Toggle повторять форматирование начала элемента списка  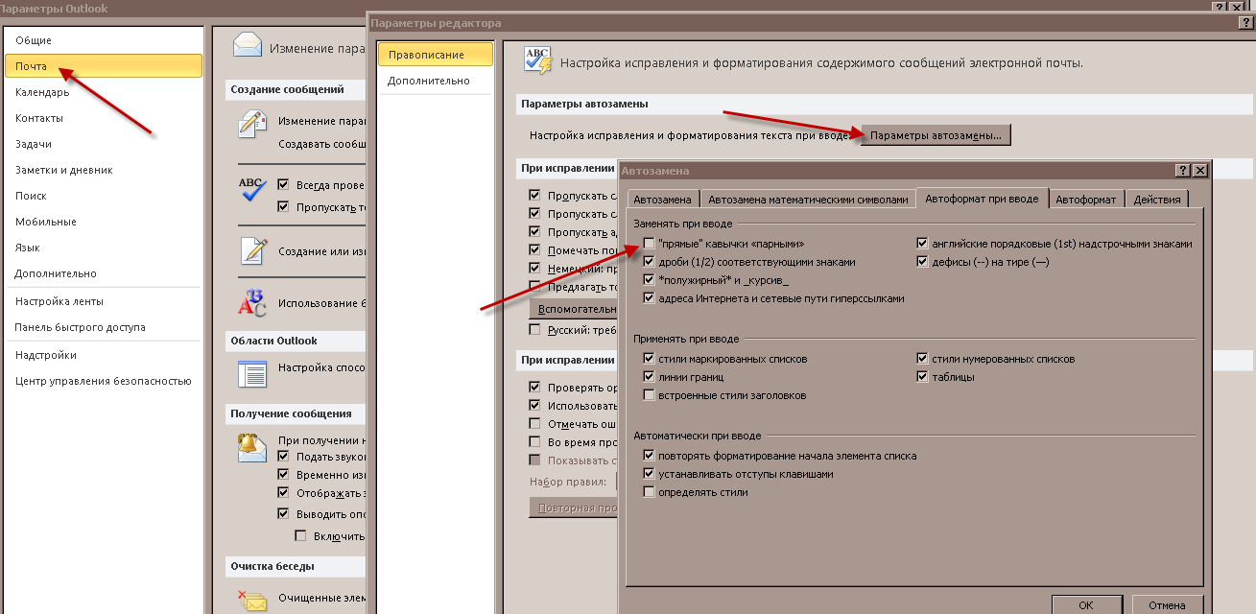click(x=650, y=456)
